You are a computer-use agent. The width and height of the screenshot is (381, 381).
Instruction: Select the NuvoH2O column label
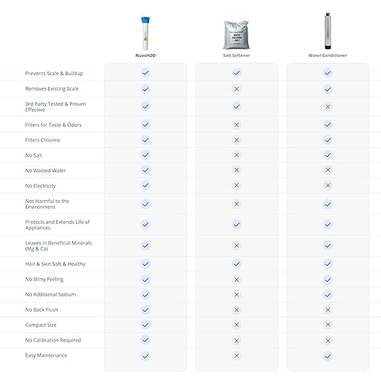tap(145, 55)
